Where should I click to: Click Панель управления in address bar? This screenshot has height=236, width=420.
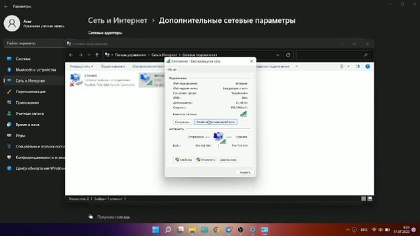click(x=131, y=55)
